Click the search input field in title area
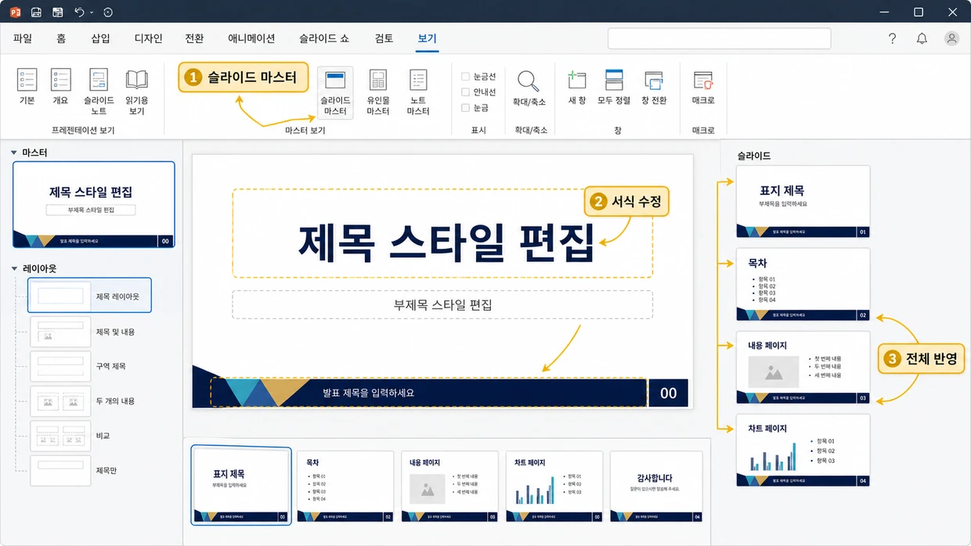Screen dimensions: 971x546 tap(719, 38)
